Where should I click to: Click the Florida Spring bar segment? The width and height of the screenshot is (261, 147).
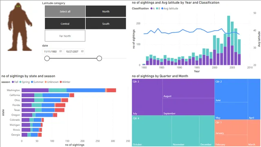tap(37, 105)
